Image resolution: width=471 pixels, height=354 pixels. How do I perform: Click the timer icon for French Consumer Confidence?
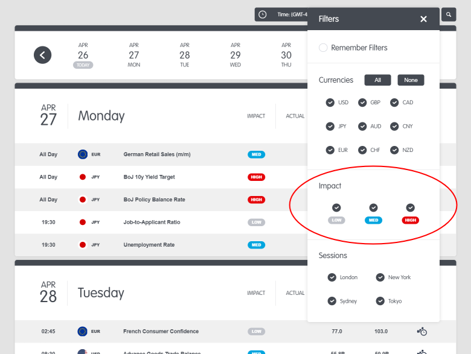coord(422,331)
